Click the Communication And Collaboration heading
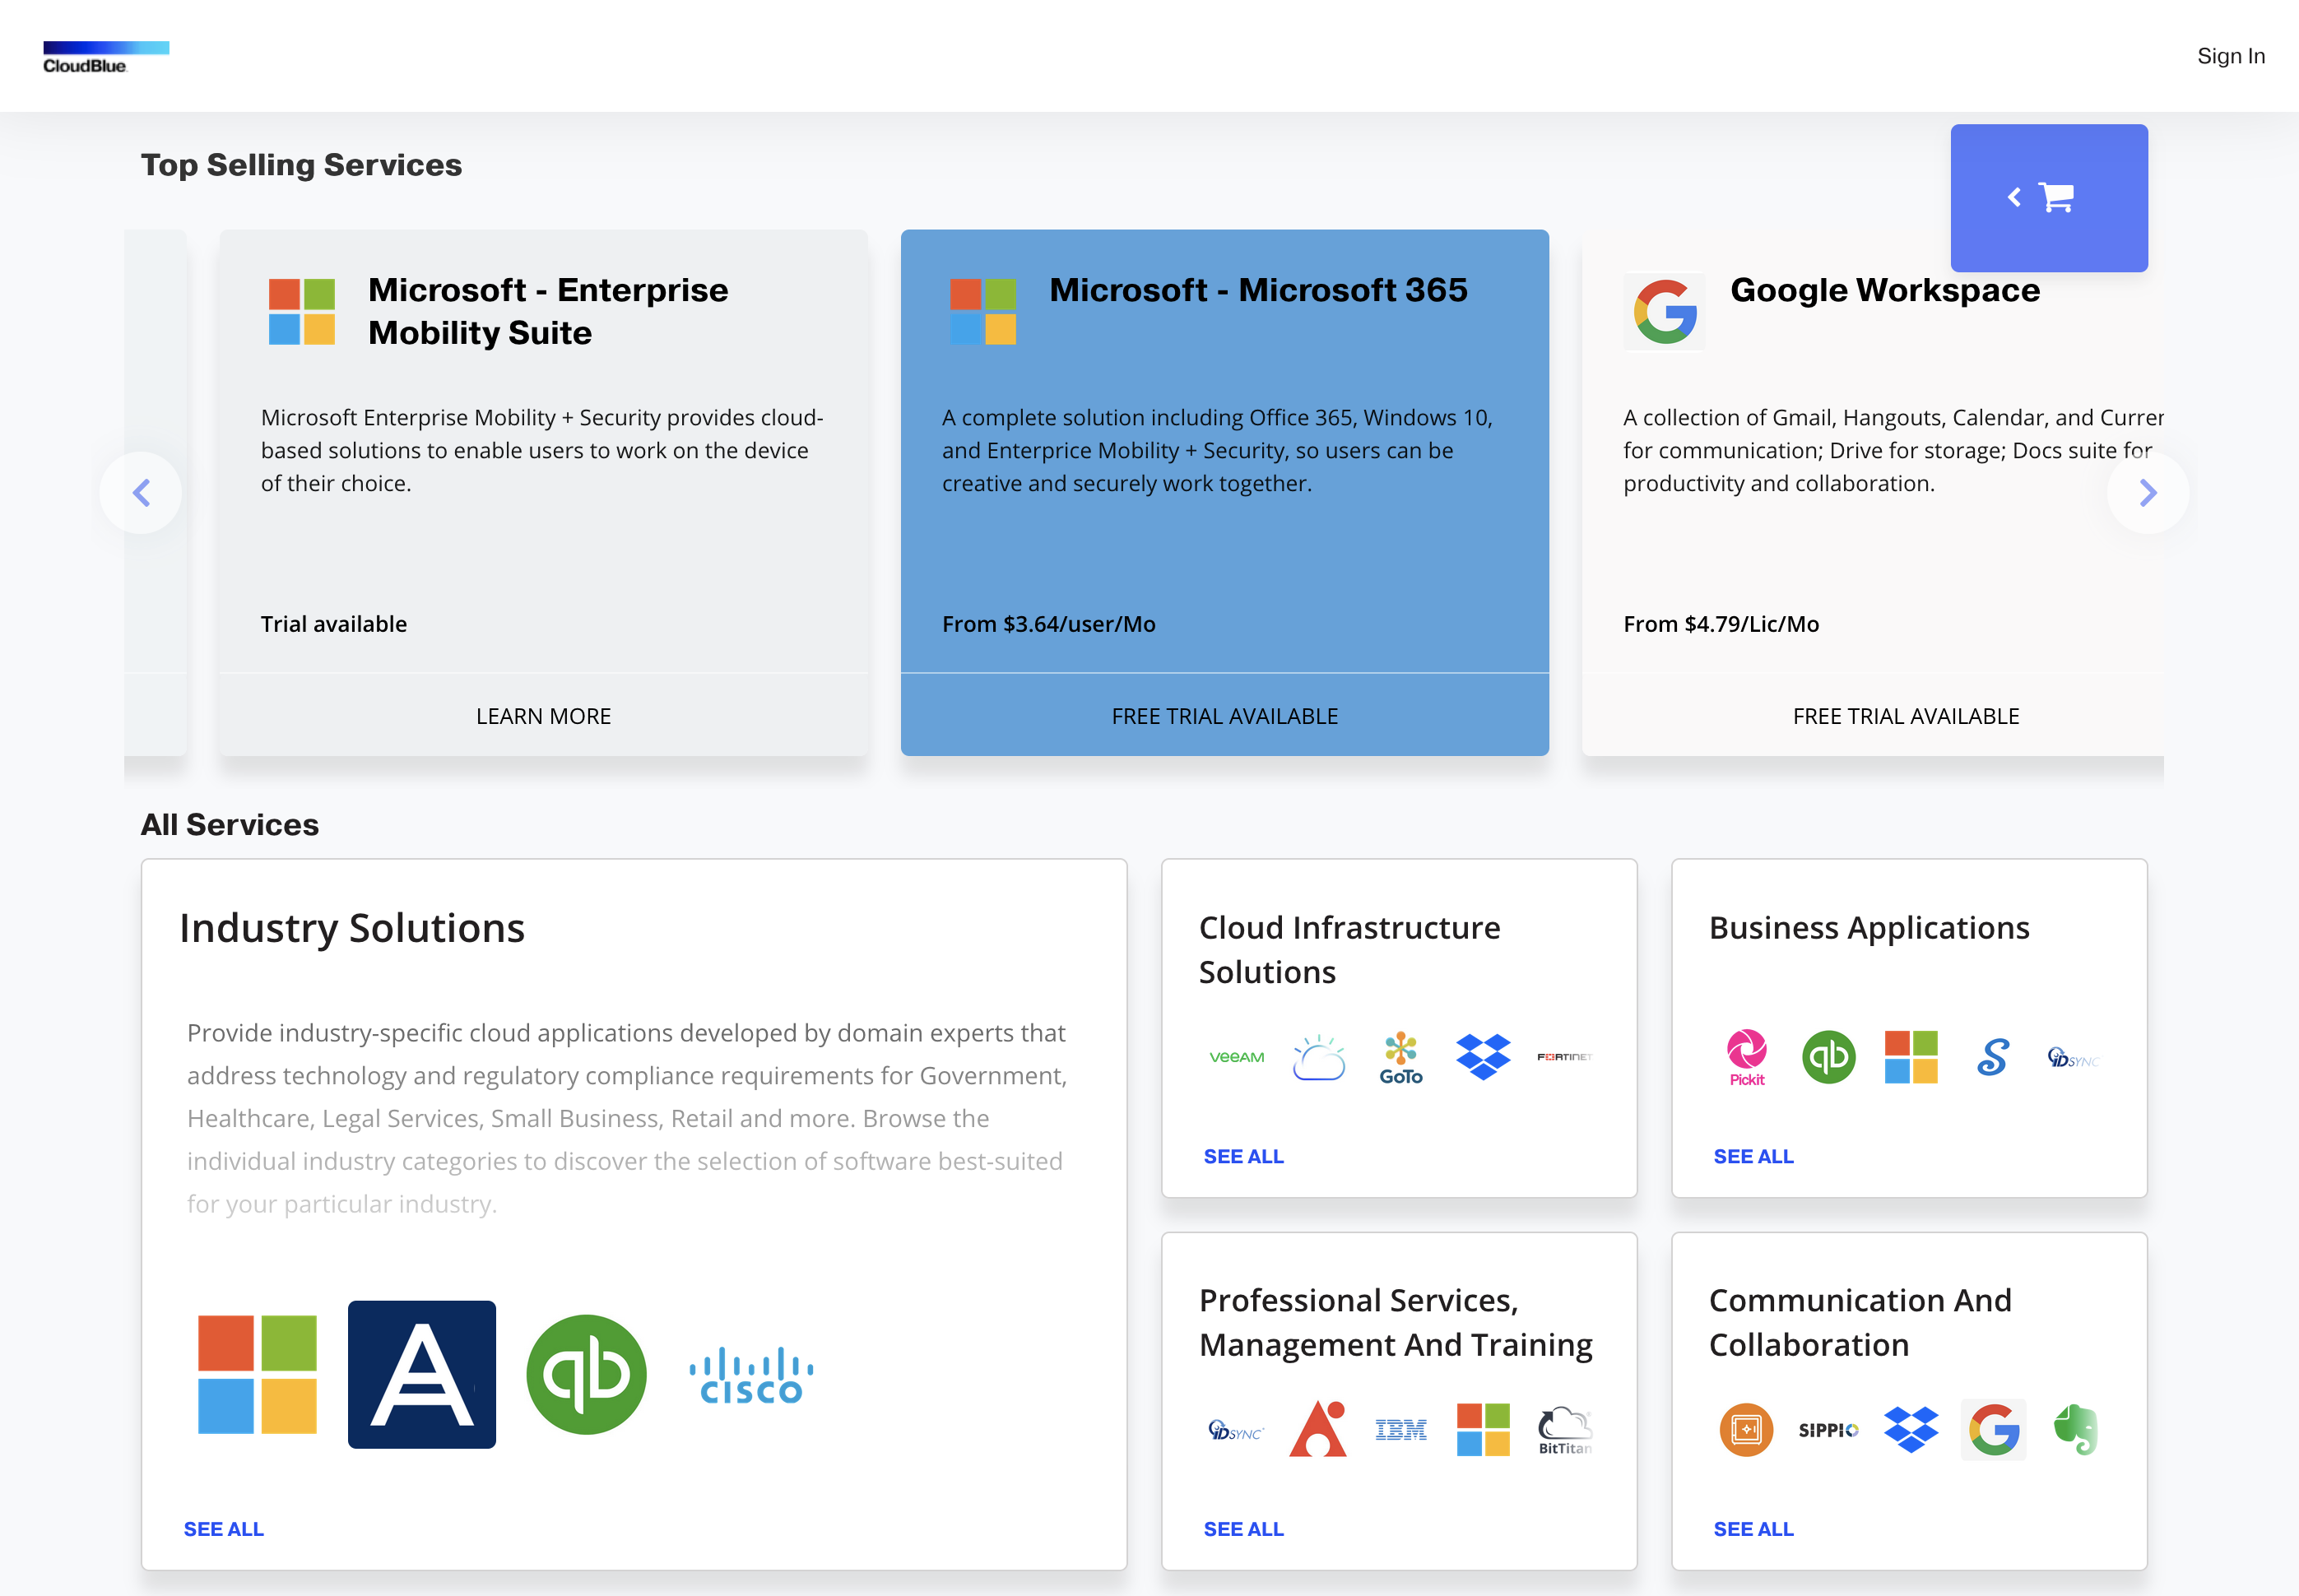The height and width of the screenshot is (1596, 2299). (1859, 1322)
